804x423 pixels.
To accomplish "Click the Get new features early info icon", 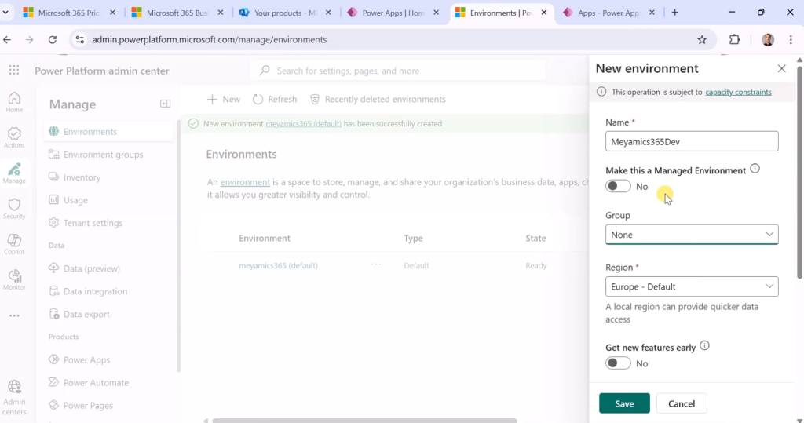I will (704, 345).
